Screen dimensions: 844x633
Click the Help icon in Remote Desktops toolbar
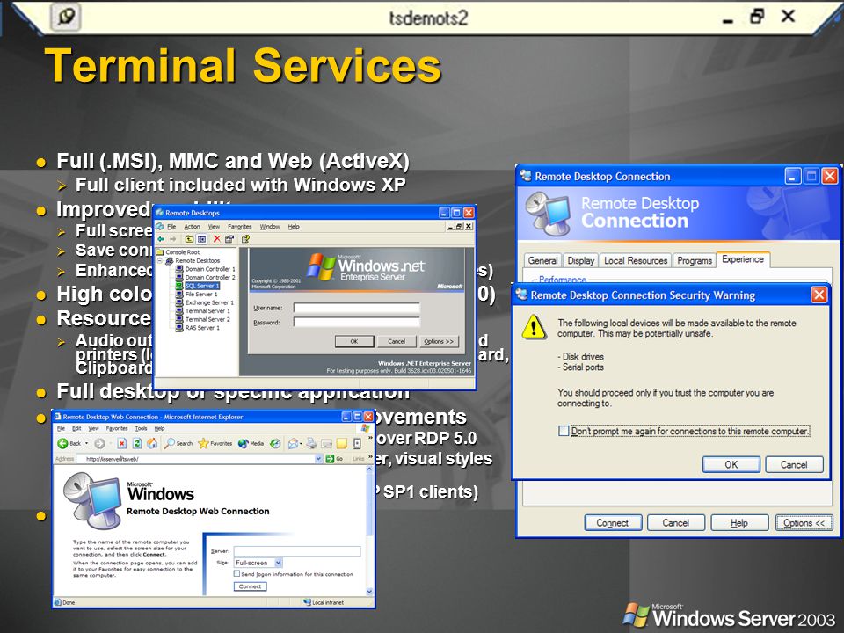[245, 239]
